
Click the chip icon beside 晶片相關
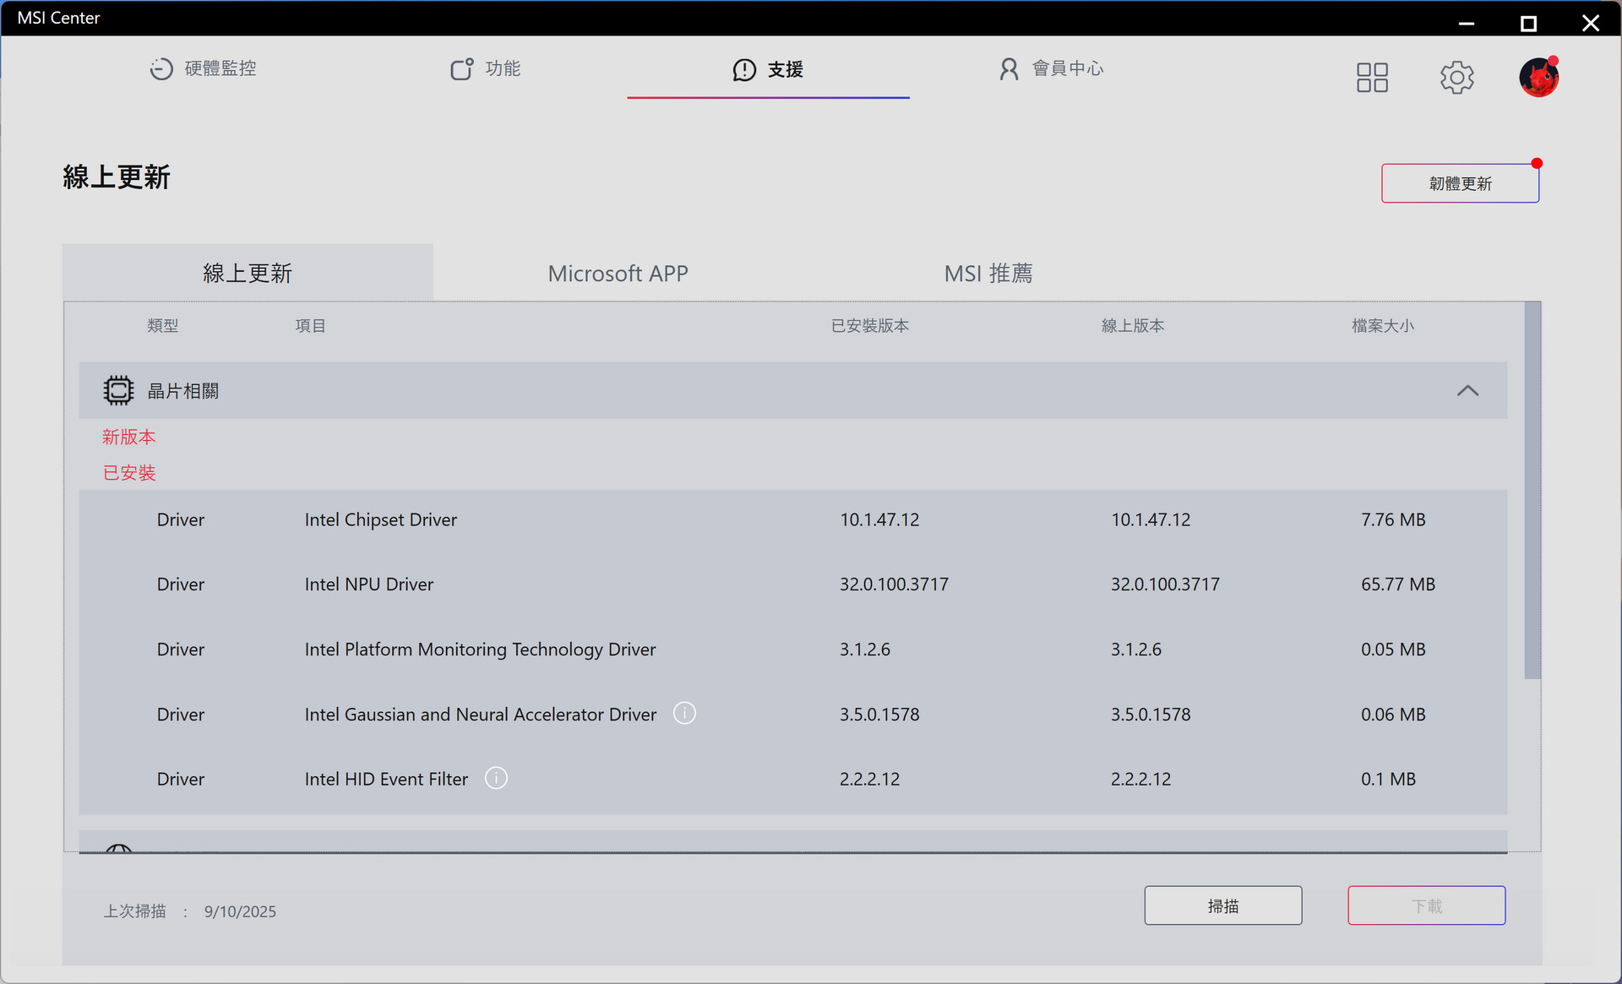pos(118,390)
